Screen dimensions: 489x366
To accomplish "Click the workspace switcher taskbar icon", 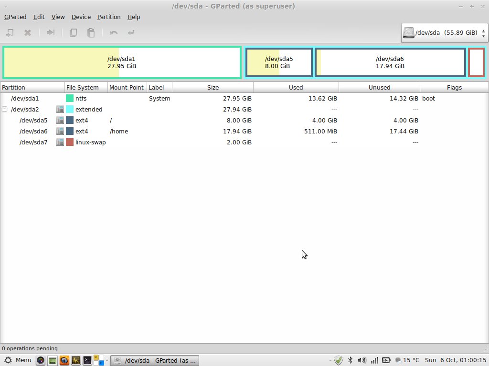I will point(99,360).
